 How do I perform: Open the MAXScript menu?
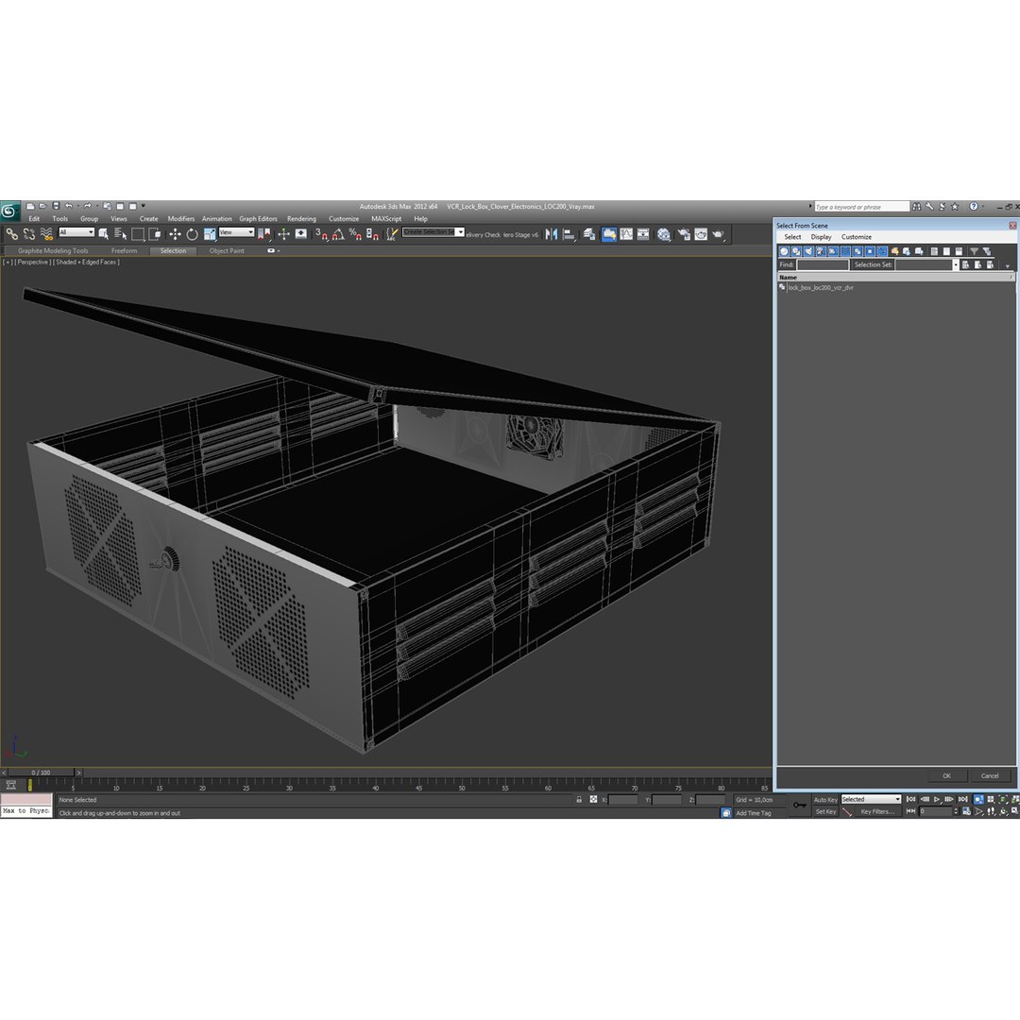click(386, 218)
